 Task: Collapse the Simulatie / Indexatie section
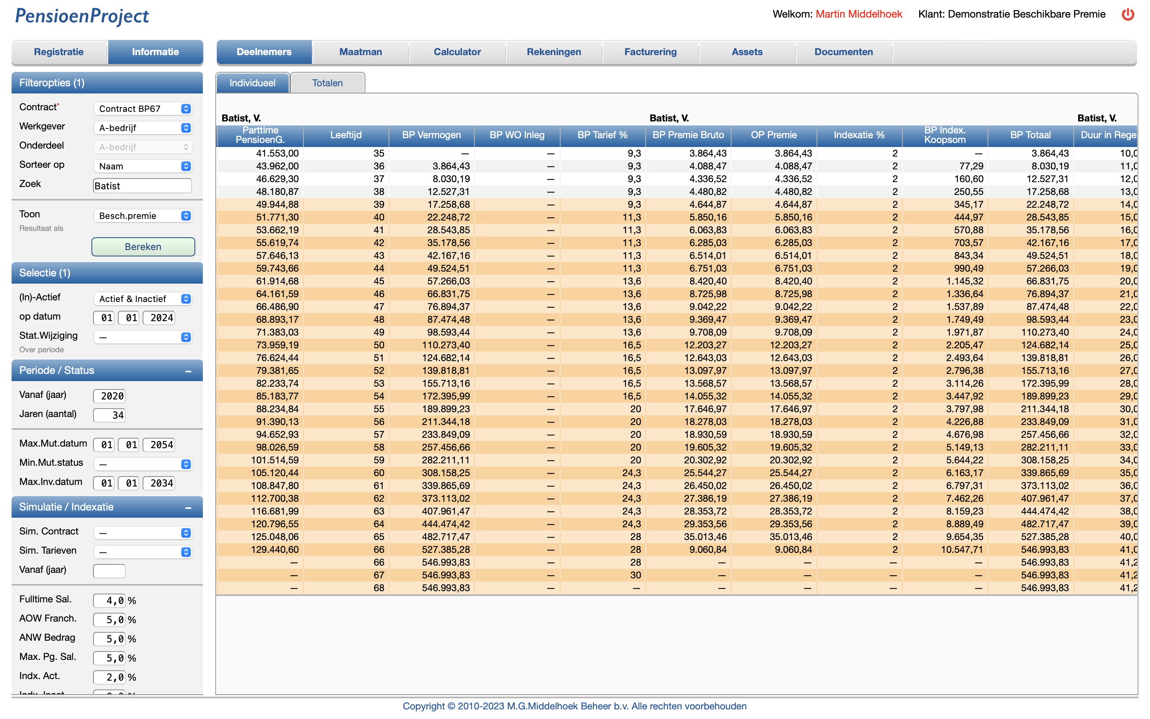(x=188, y=507)
